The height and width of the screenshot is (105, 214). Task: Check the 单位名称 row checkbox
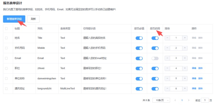6,78
